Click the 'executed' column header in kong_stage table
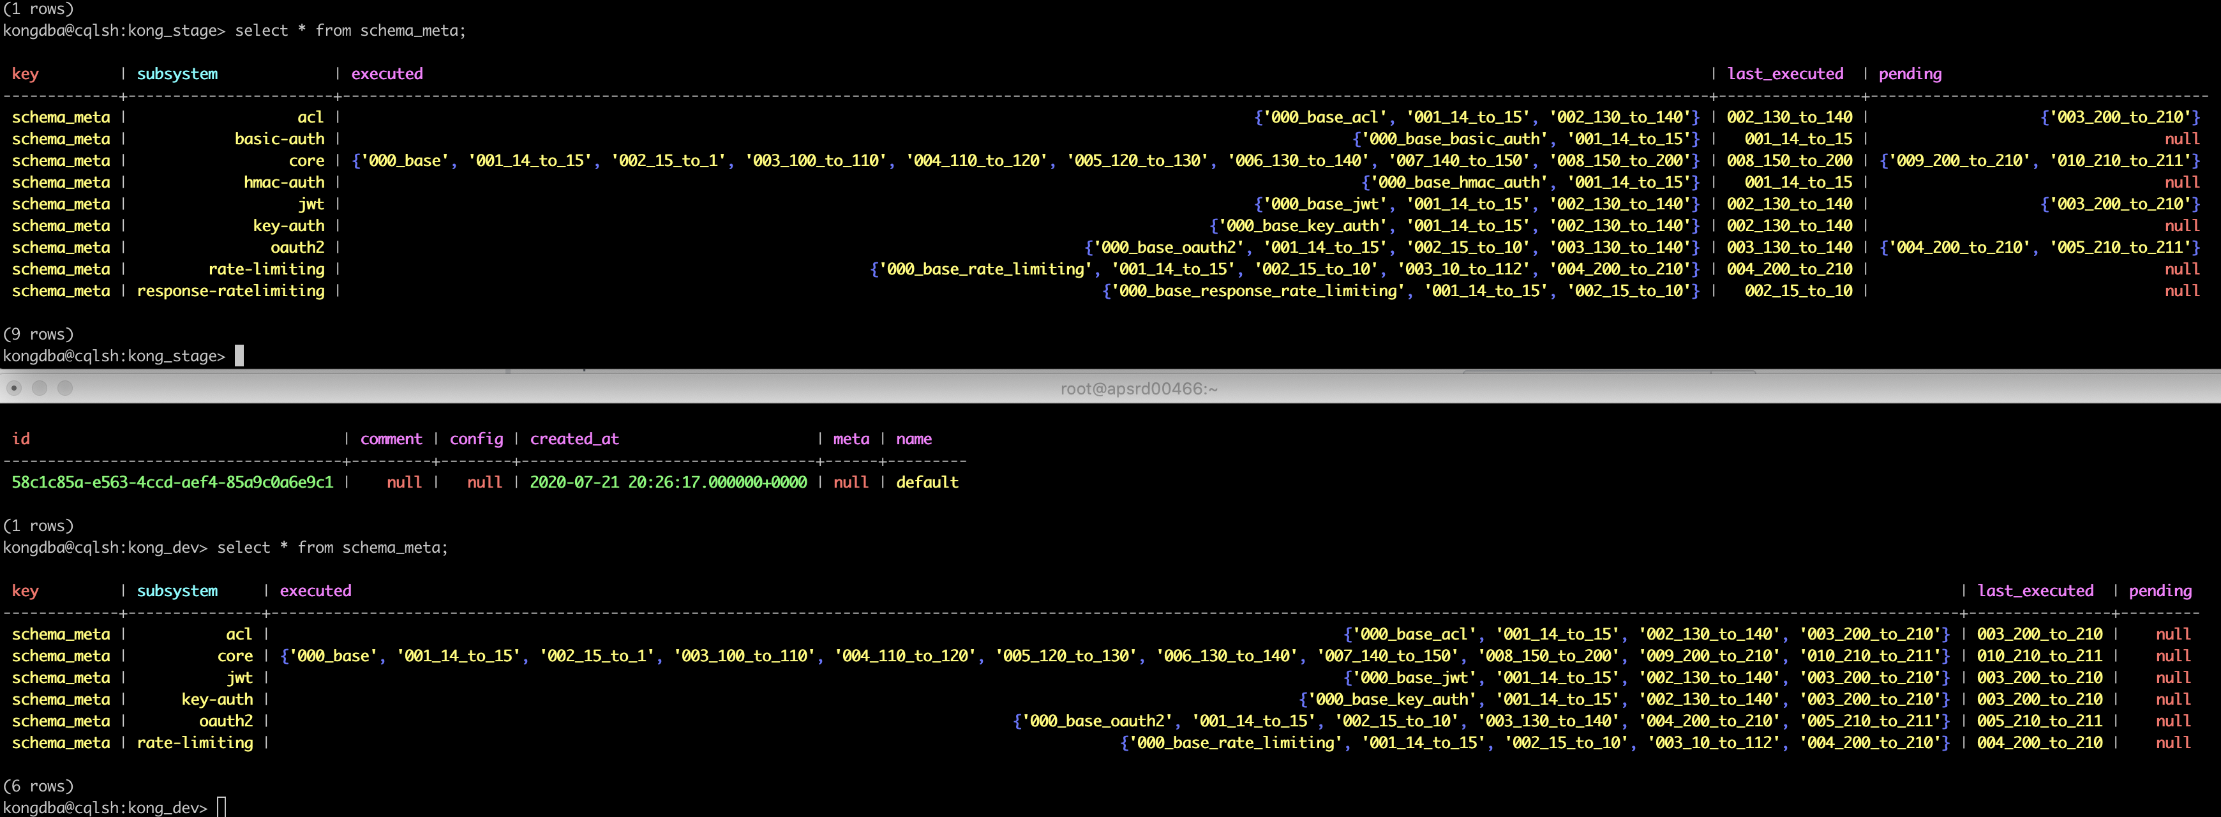2221x817 pixels. click(x=386, y=74)
